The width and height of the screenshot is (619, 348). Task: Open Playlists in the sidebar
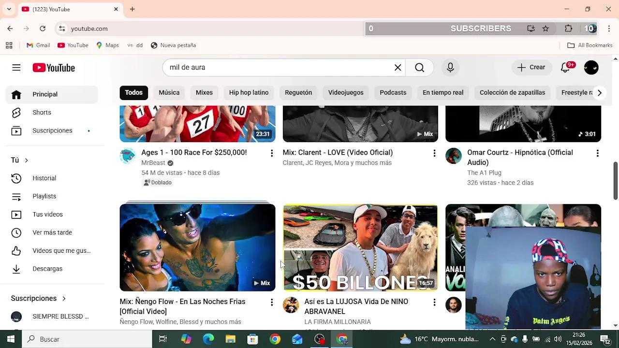[x=52, y=196]
